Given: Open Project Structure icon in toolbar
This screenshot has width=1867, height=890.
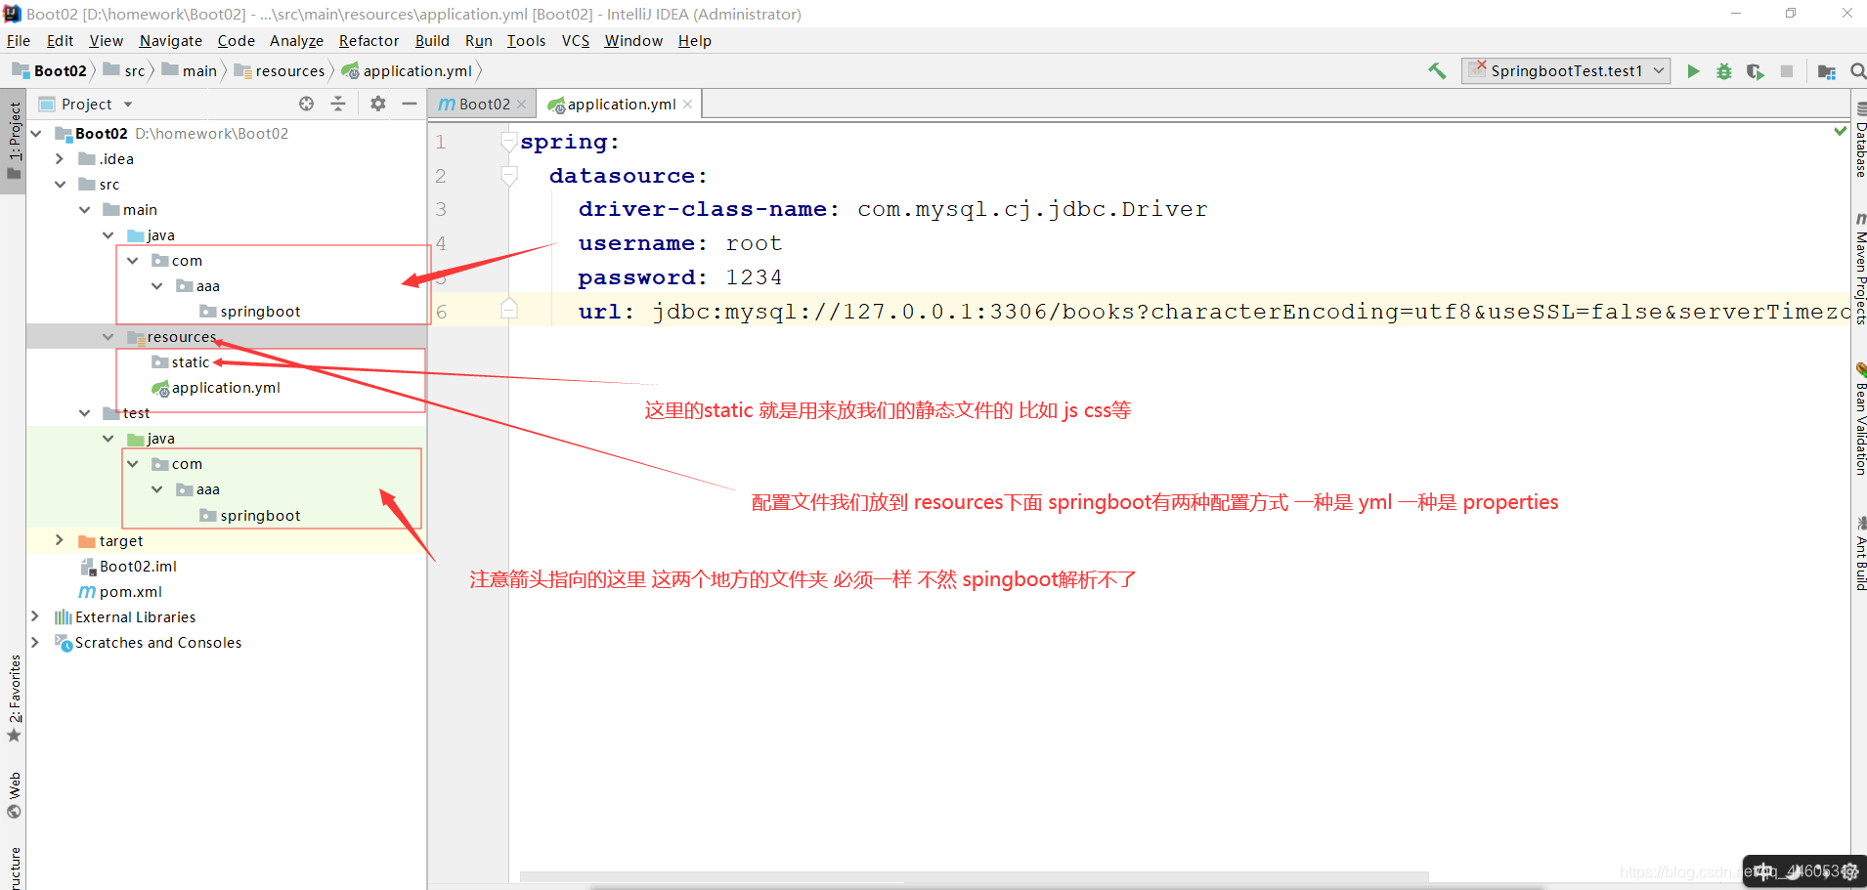Looking at the screenshot, I should pos(1826,71).
